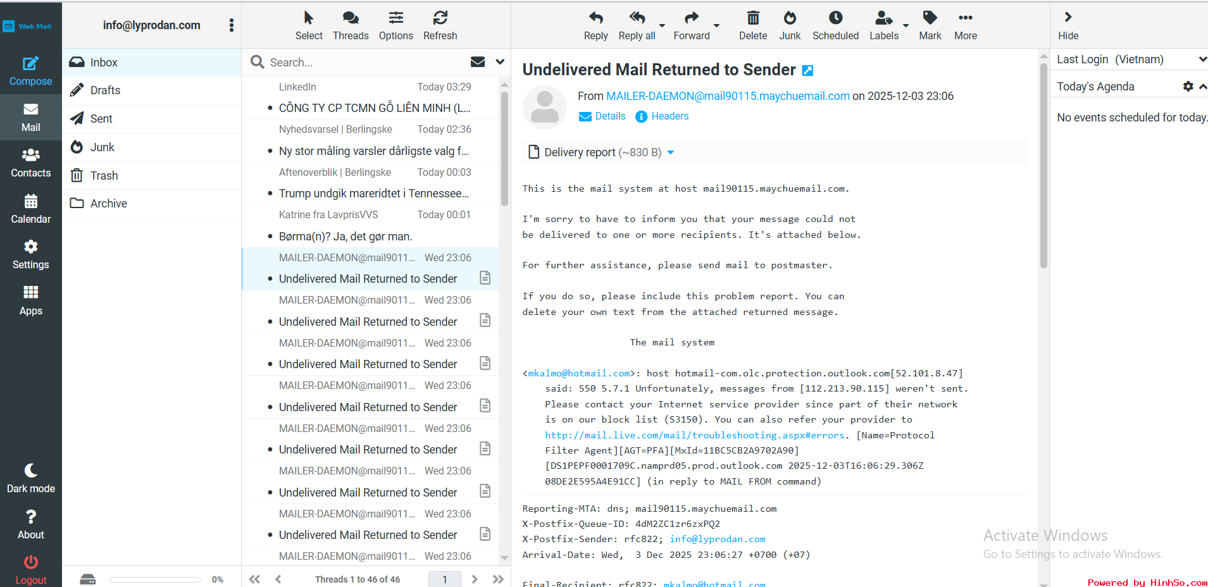Open the Forward options dropdown arrow
1208x587 pixels.
pyautogui.click(x=716, y=26)
